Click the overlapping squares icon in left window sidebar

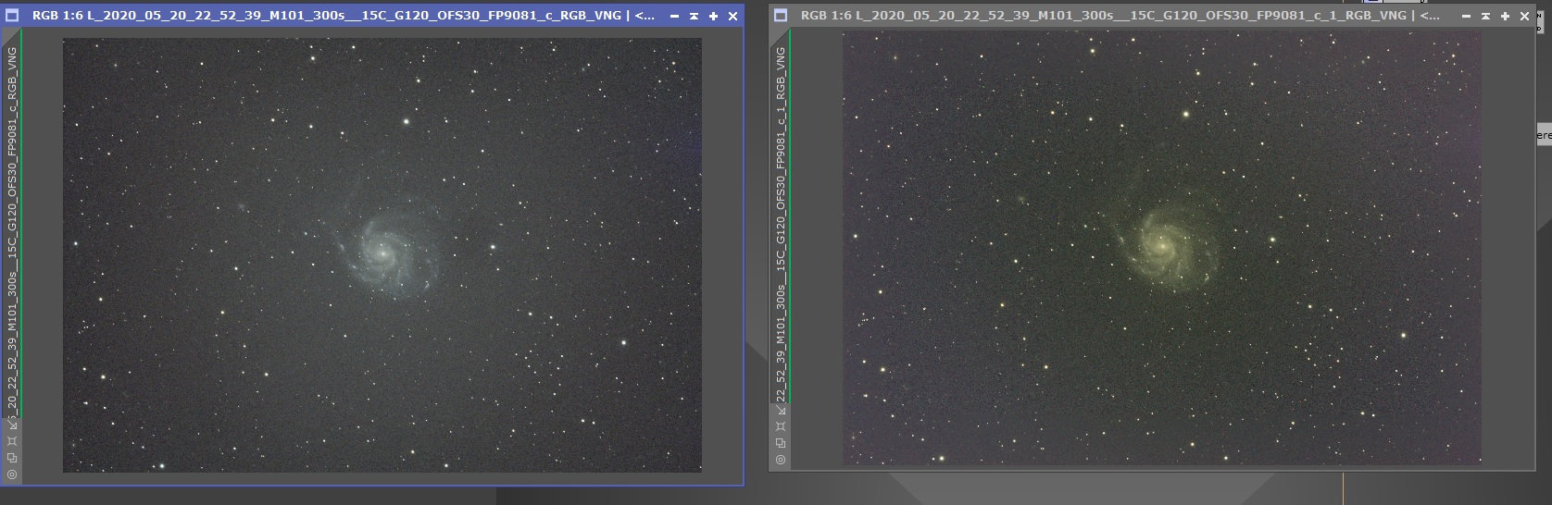click(12, 457)
